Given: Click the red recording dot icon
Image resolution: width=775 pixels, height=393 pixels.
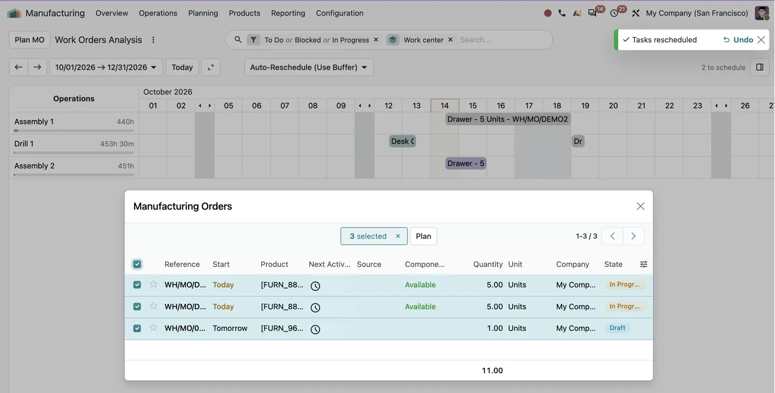Looking at the screenshot, I should click(548, 13).
